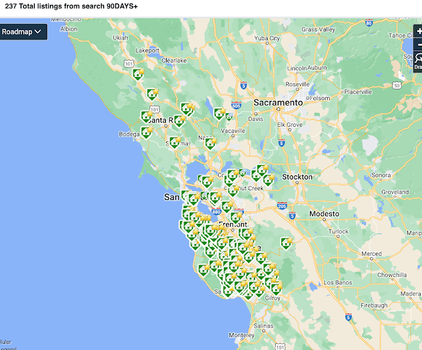Select listing marker left of Walnut Creek label
422x350 pixels.
click(x=233, y=190)
